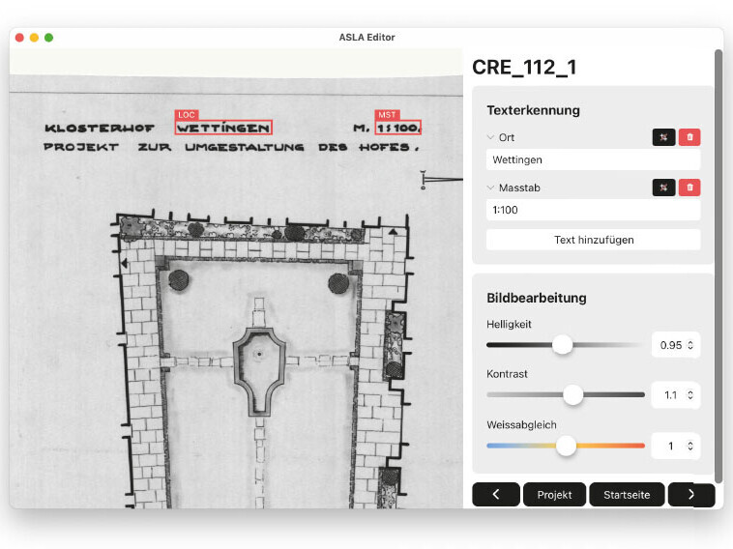Click the Ort input field containing Wettingen
Screen dimensions: 733x549
(593, 159)
